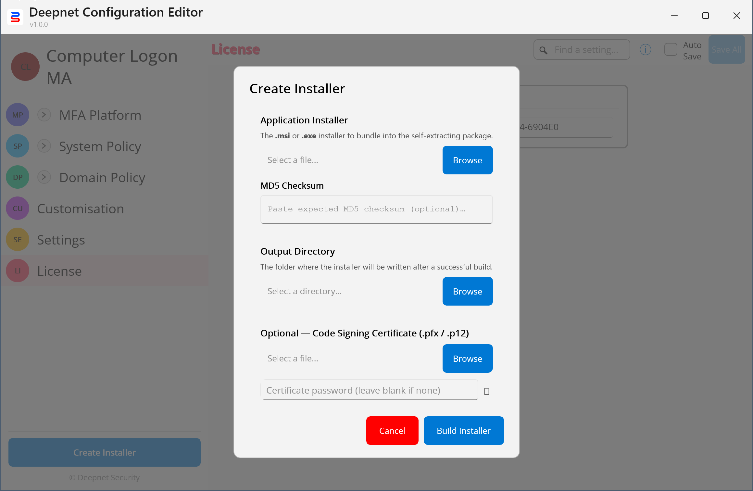This screenshot has width=753, height=491.
Task: Toggle certificate password visibility icon
Action: coord(486,391)
